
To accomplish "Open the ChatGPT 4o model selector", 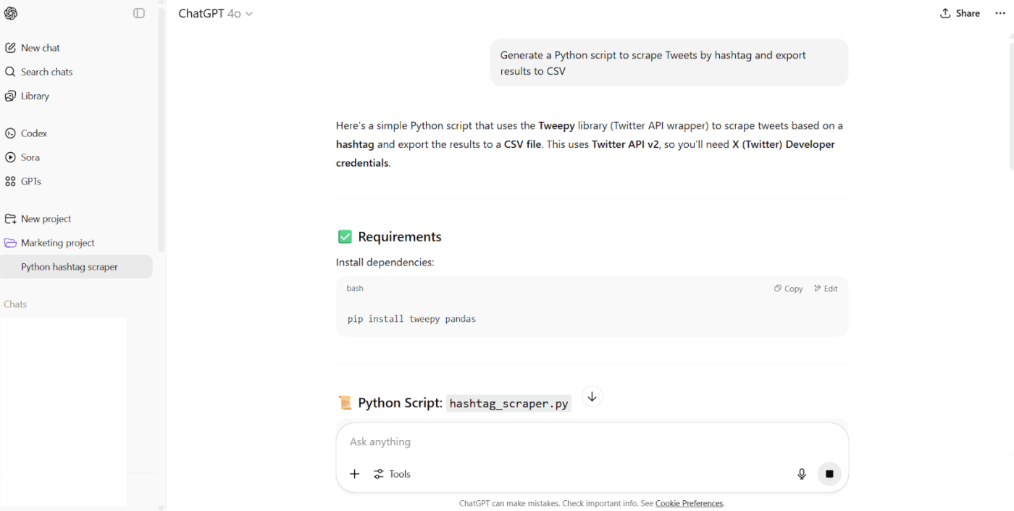I will pyautogui.click(x=216, y=13).
